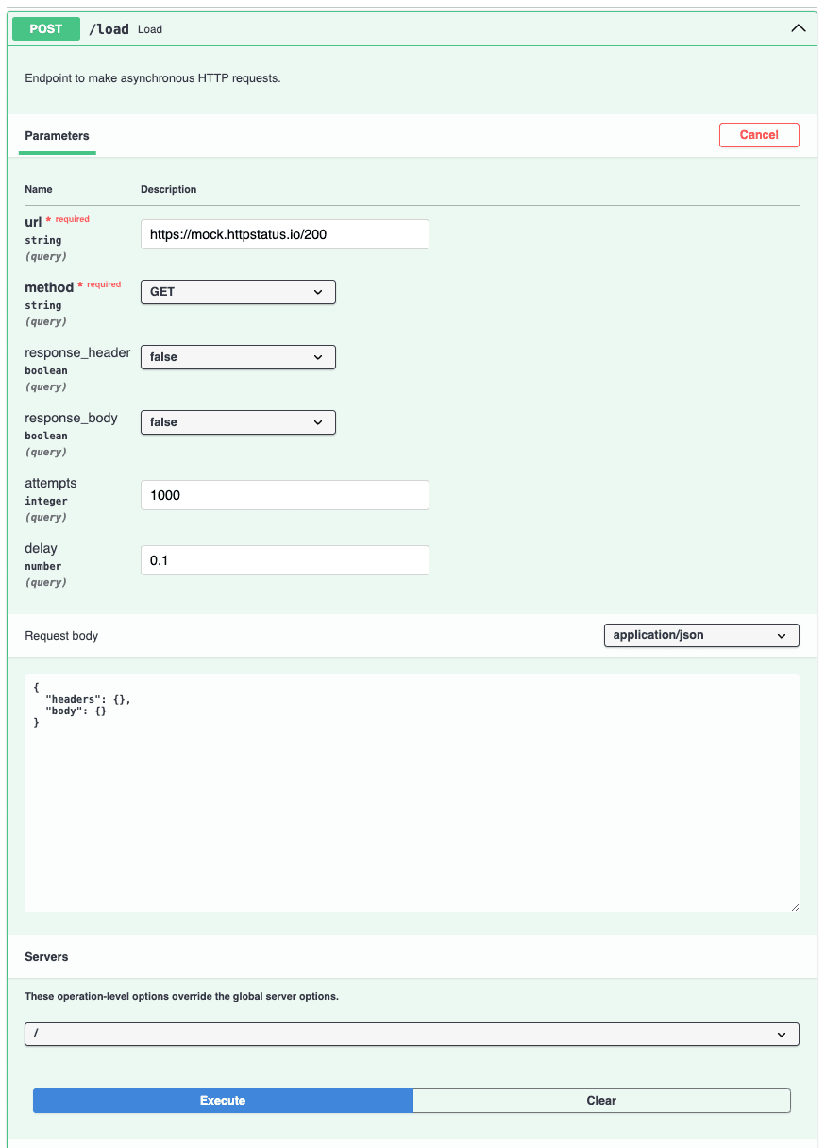825x1148 pixels.
Task: Open the application/json media type dropdown
Action: pos(701,635)
